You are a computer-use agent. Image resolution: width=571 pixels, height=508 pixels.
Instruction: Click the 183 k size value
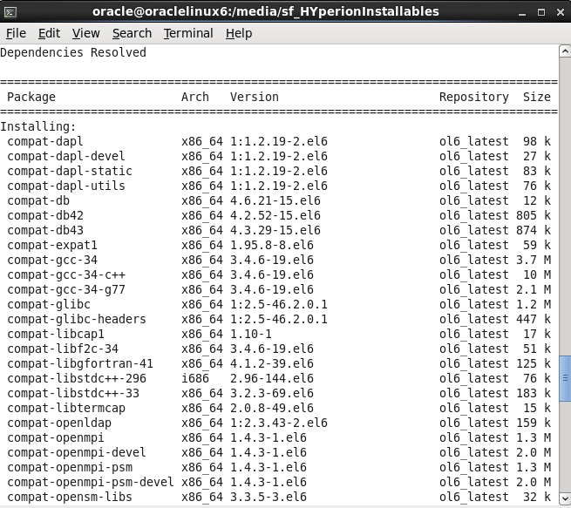coord(534,393)
